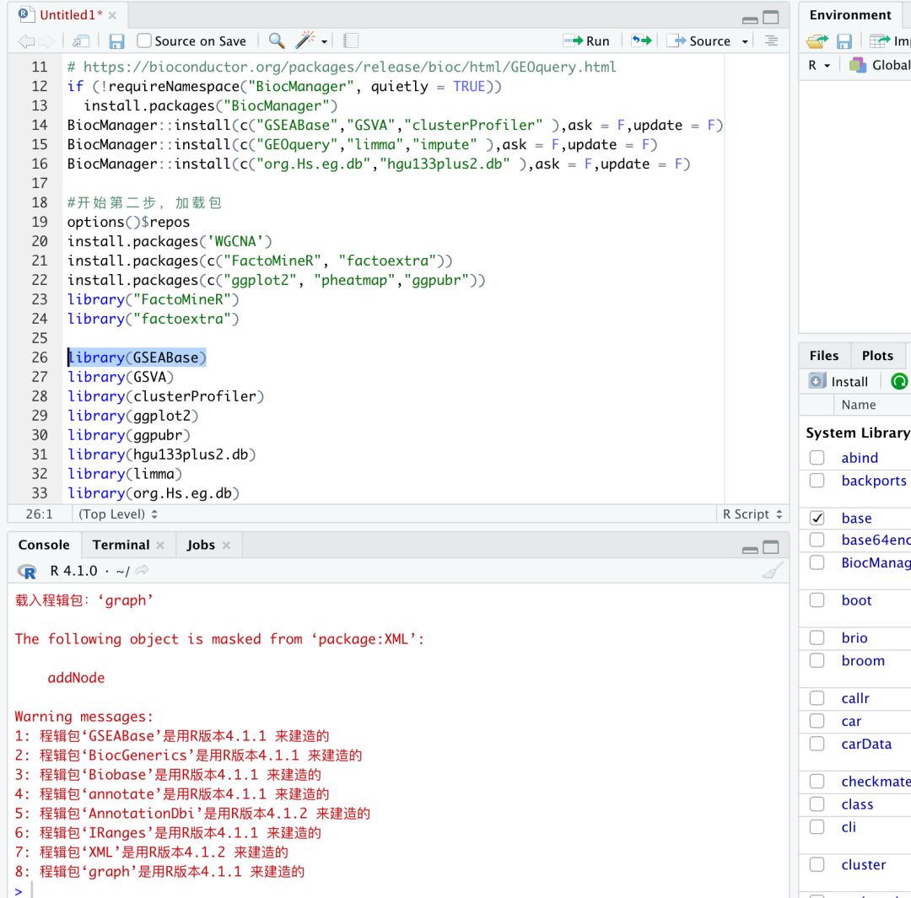Open the Files tab

(x=824, y=356)
